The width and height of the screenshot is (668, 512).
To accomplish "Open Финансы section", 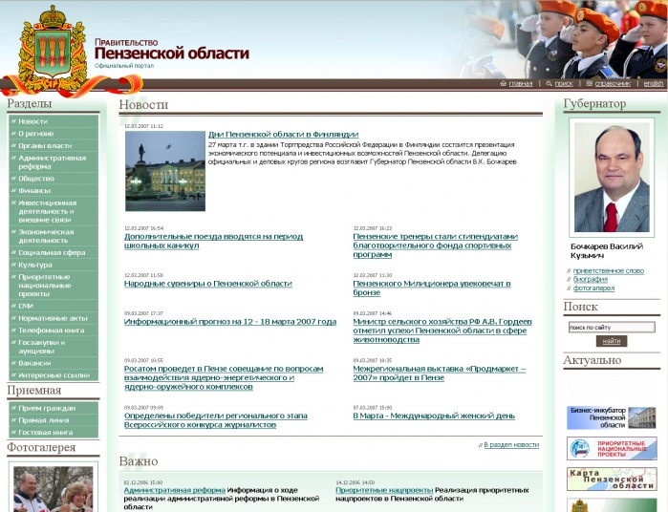I will coord(54,190).
